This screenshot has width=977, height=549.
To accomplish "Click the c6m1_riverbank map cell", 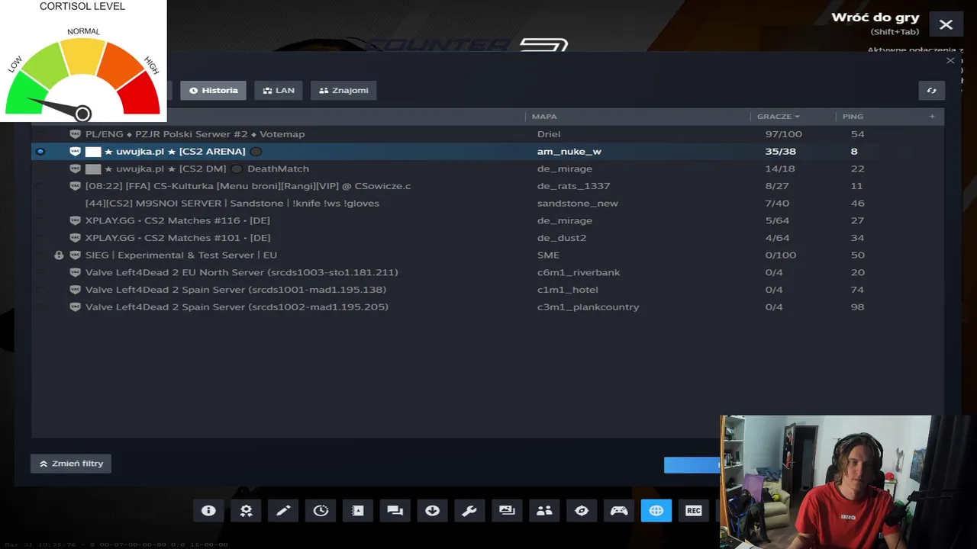I will pos(579,272).
